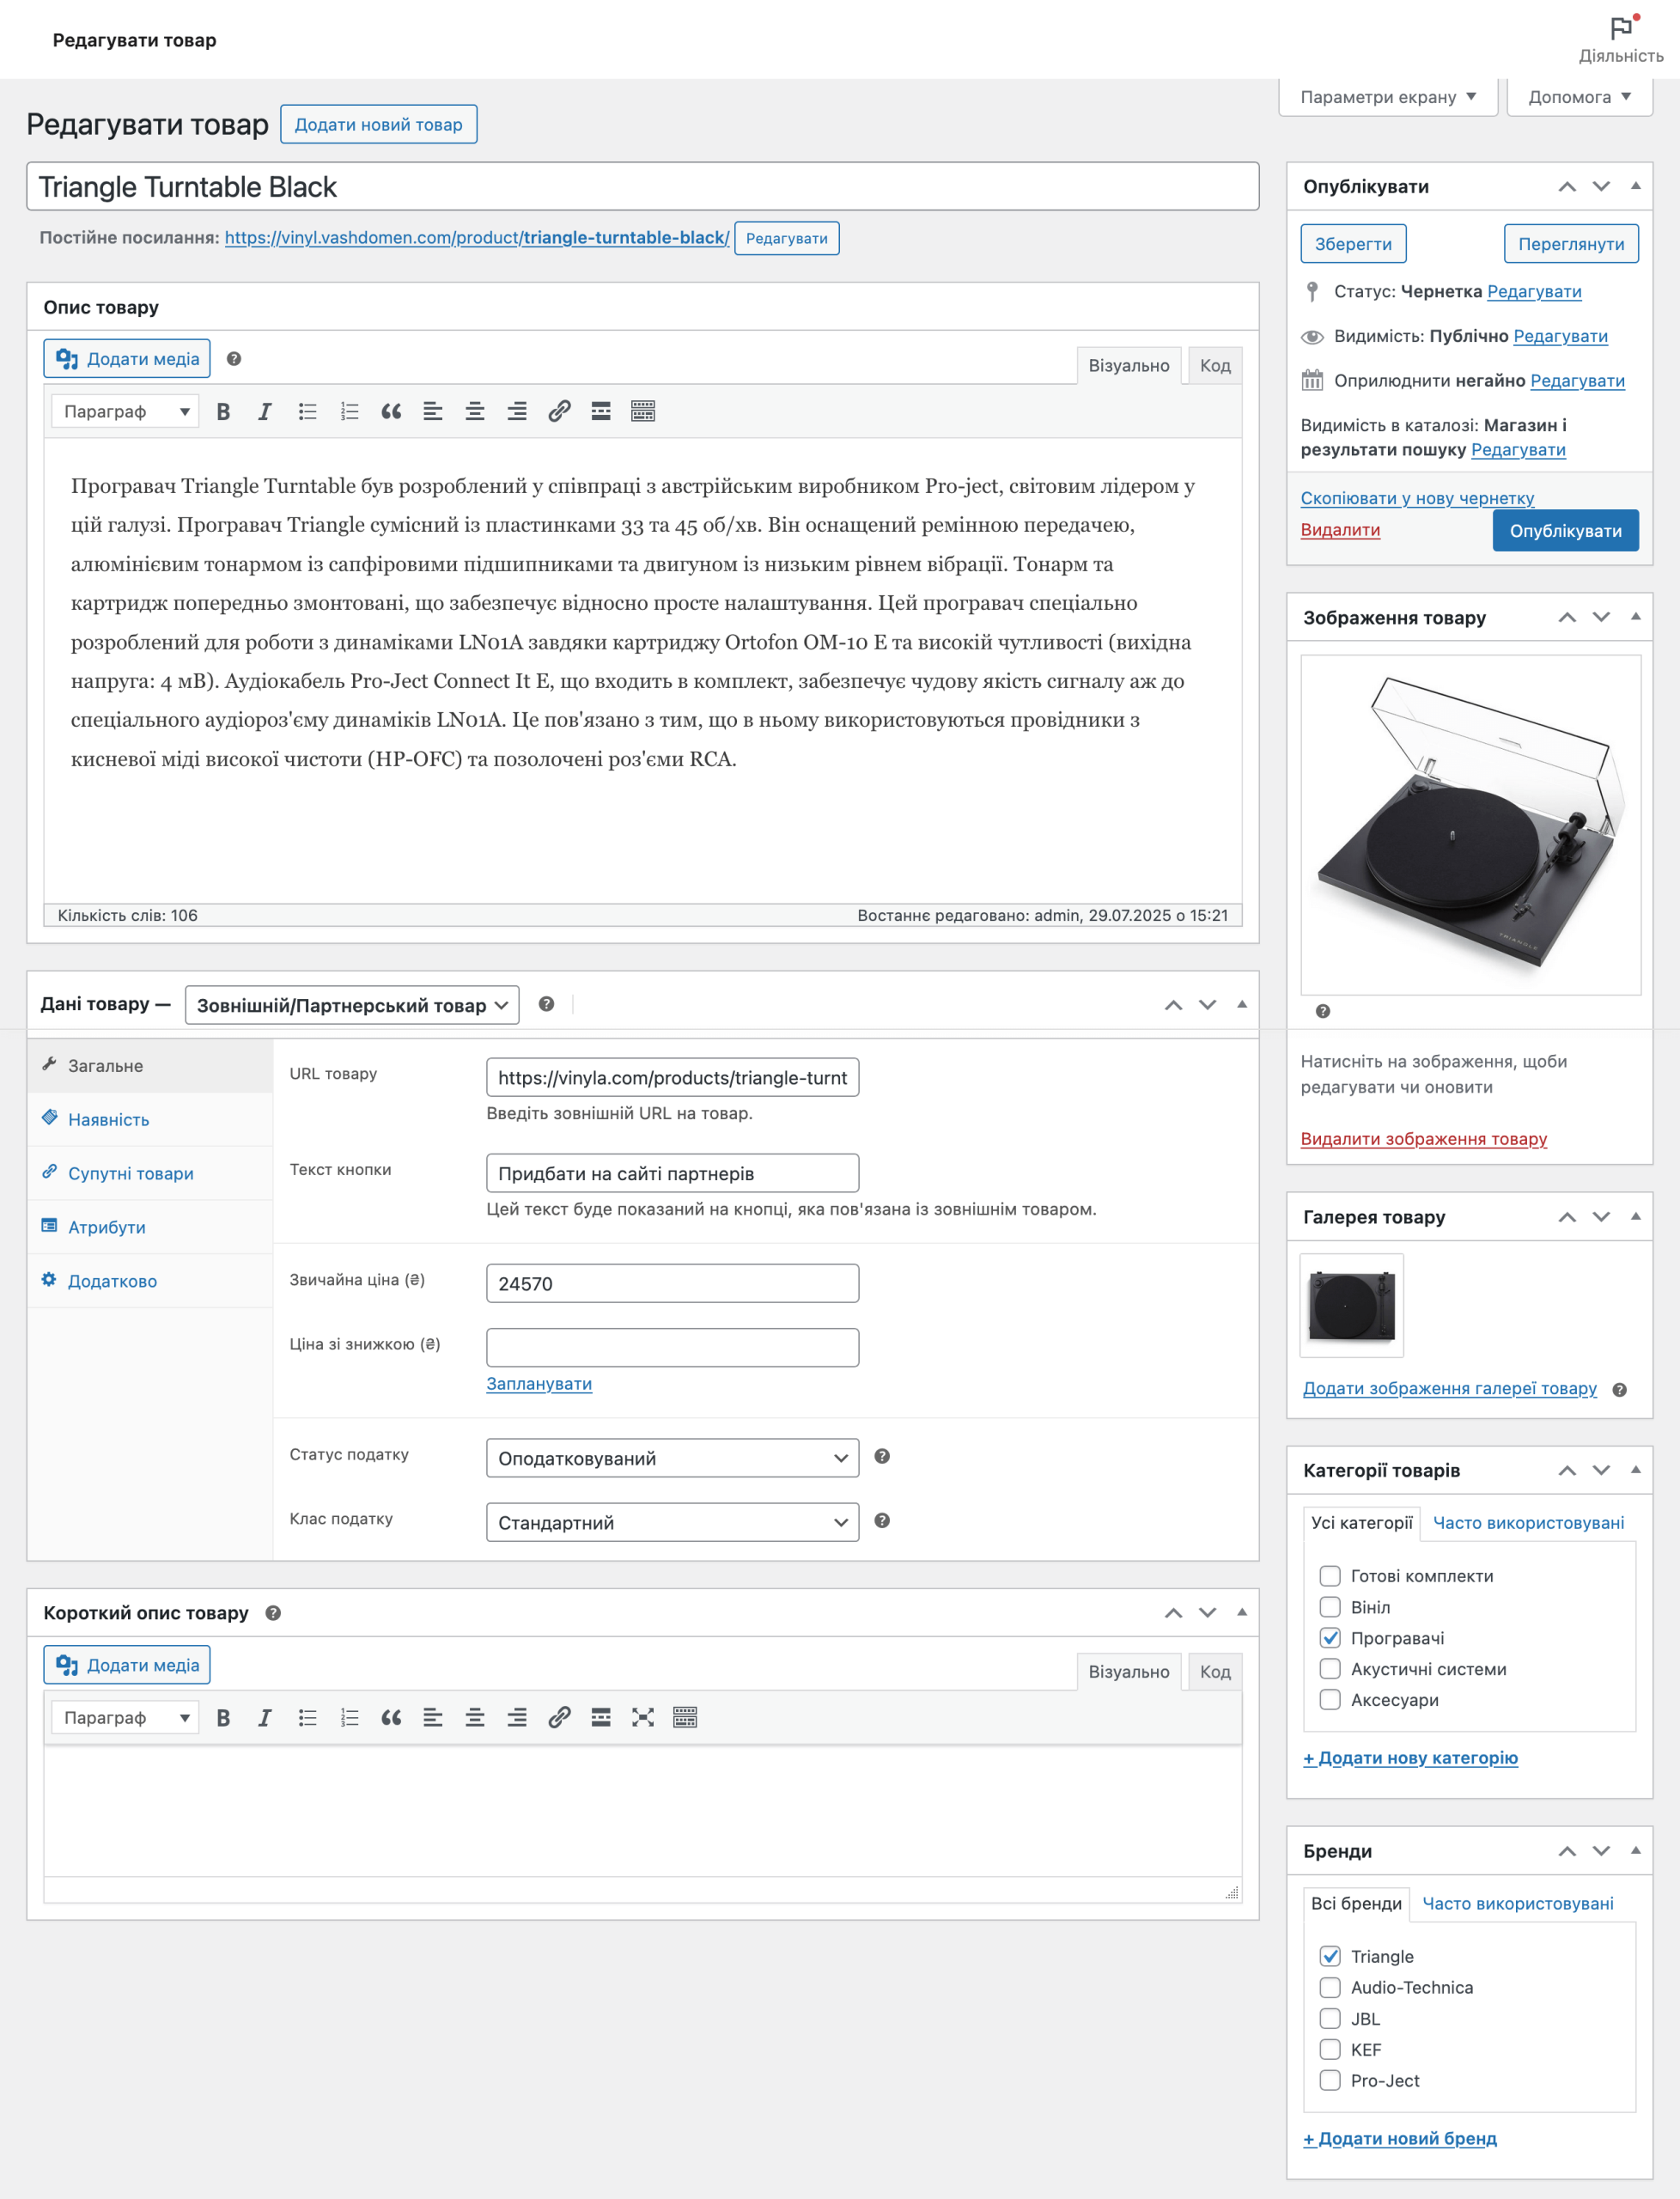
Task: Click Скопіювати у нову чернетку link
Action: click(1417, 498)
